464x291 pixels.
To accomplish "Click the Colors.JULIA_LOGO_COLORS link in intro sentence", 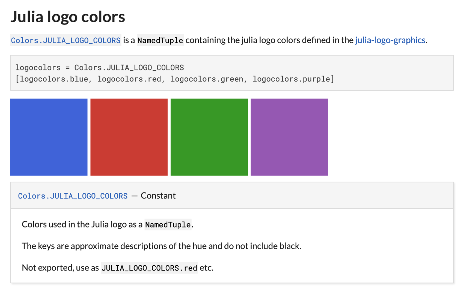I will point(66,40).
